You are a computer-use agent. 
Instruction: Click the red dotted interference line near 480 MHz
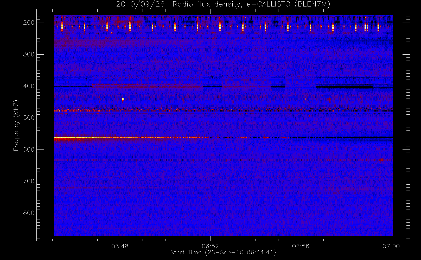[x=223, y=111]
